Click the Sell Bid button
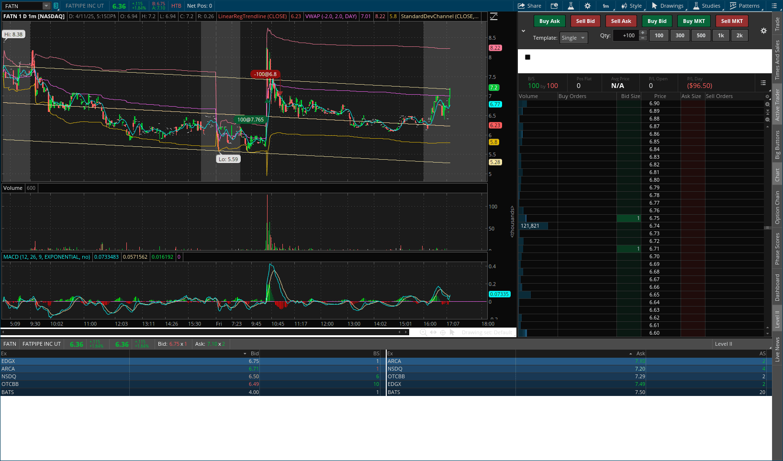Image resolution: width=783 pixels, height=461 pixels. point(585,21)
